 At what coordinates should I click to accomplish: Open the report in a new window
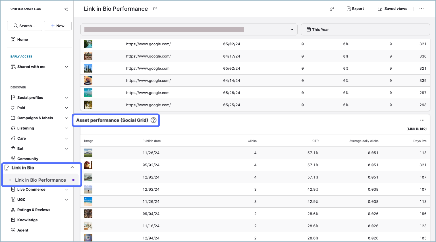tap(155, 9)
